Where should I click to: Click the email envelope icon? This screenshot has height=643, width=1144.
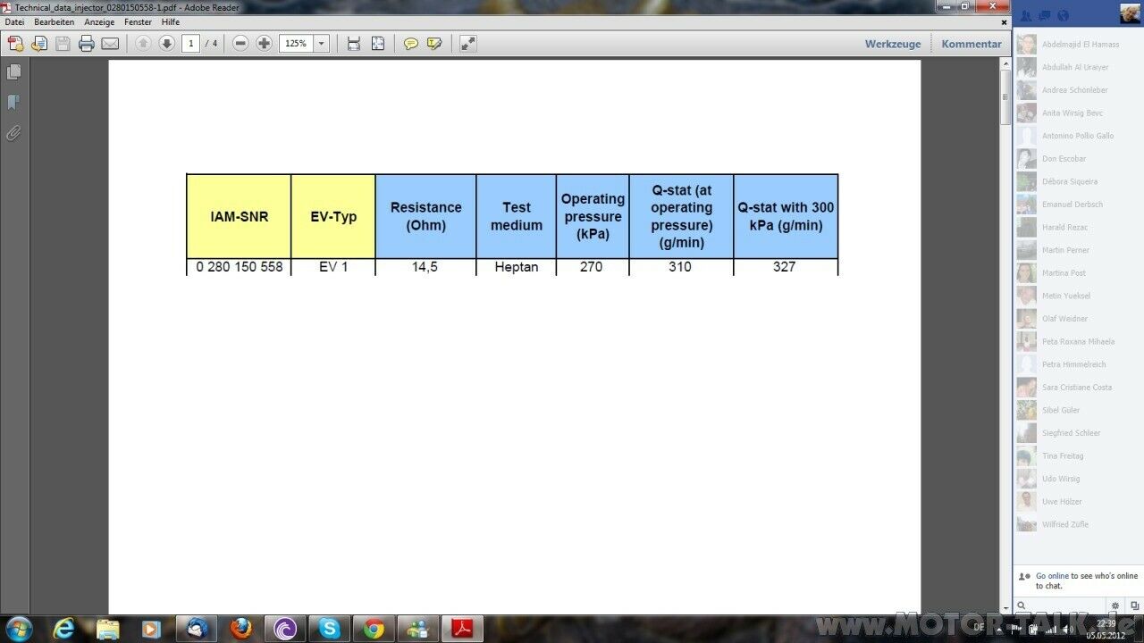110,44
